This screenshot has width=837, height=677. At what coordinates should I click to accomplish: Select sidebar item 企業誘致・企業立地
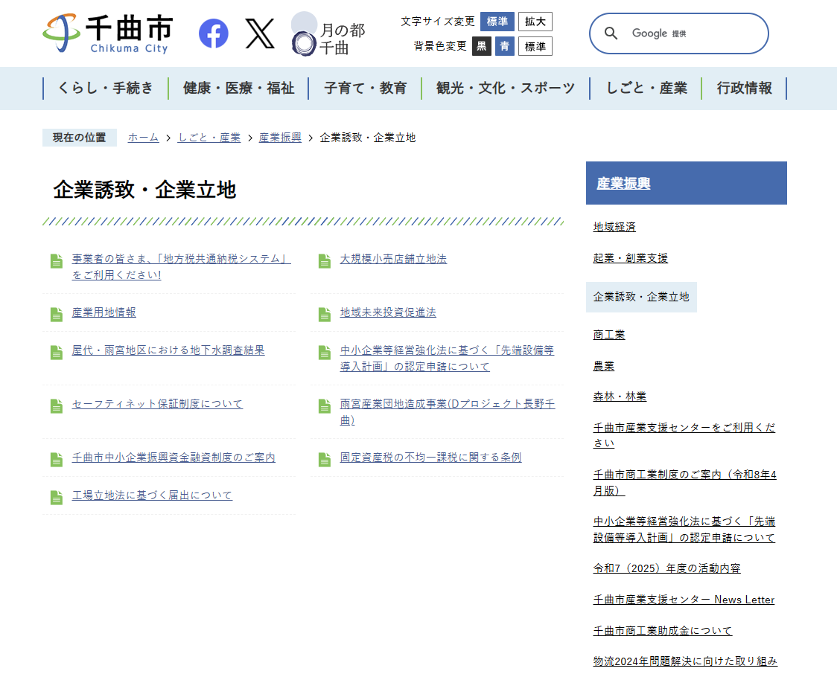tap(641, 297)
